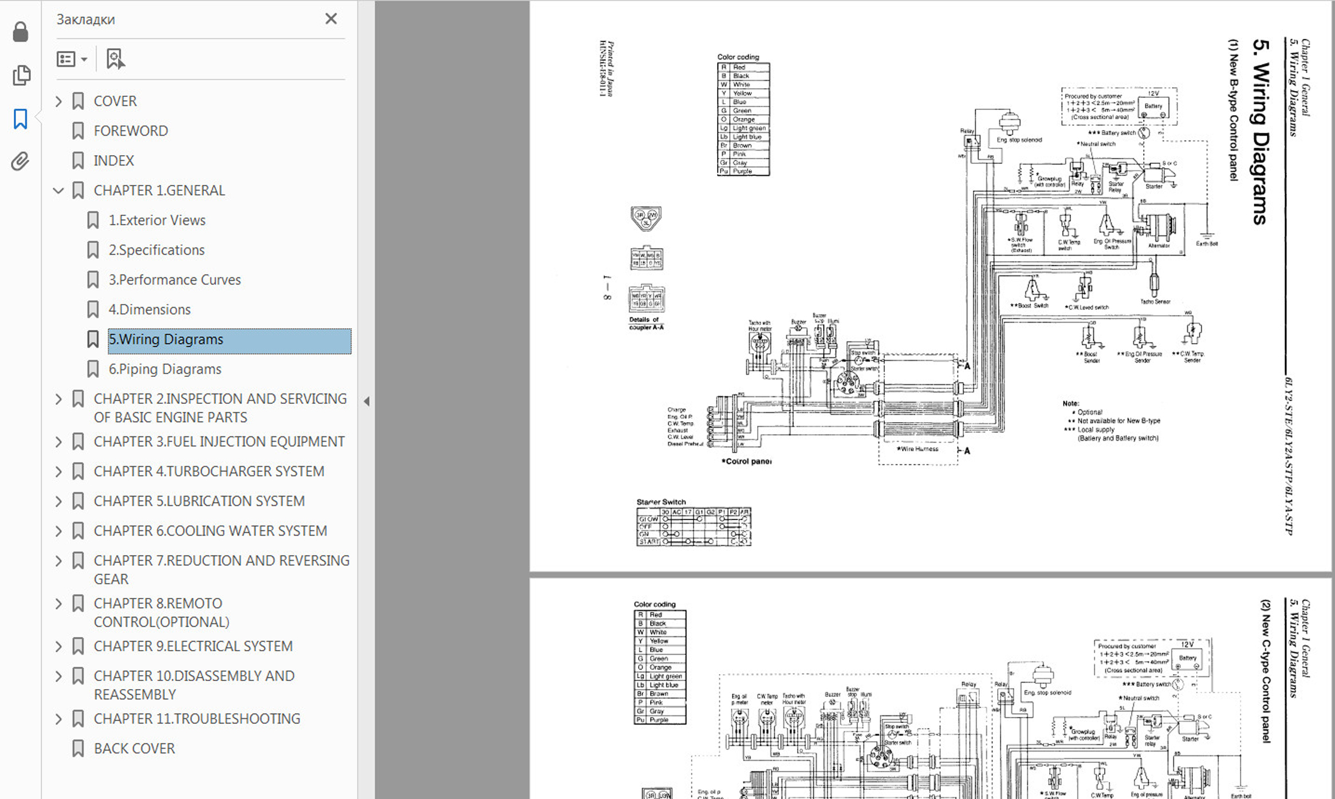Viewport: 1335px width, 799px height.
Task: Open the page thumbnails panel icon
Action: [21, 76]
